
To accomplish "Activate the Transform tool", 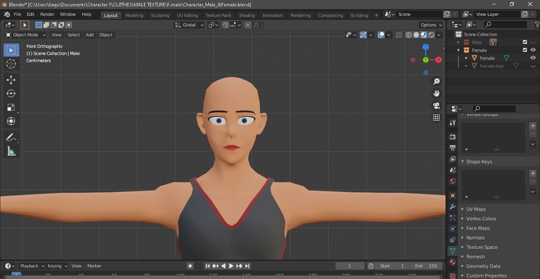I will tap(11, 121).
